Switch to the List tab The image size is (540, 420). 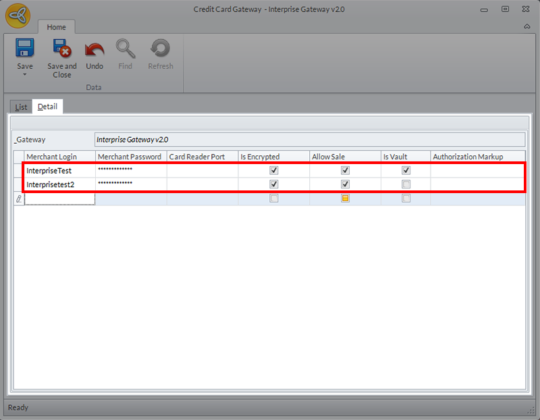21,107
